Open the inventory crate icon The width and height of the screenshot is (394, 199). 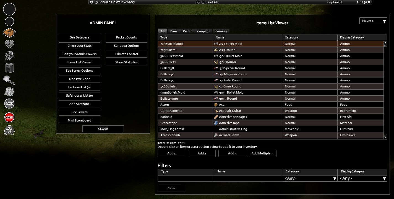(x=9, y=33)
